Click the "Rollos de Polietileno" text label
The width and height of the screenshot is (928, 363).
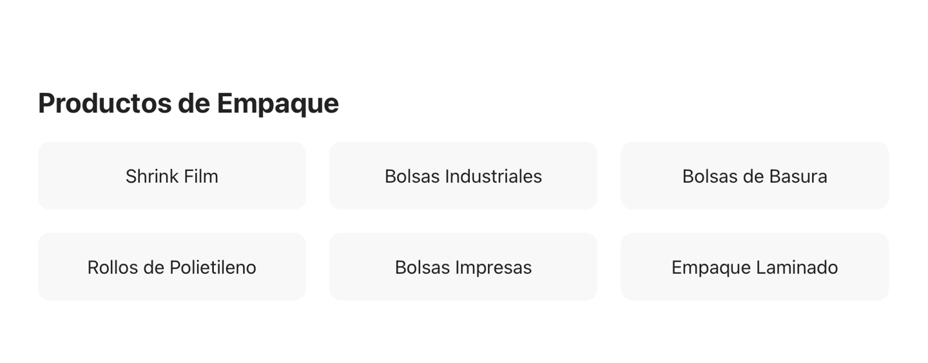click(171, 267)
